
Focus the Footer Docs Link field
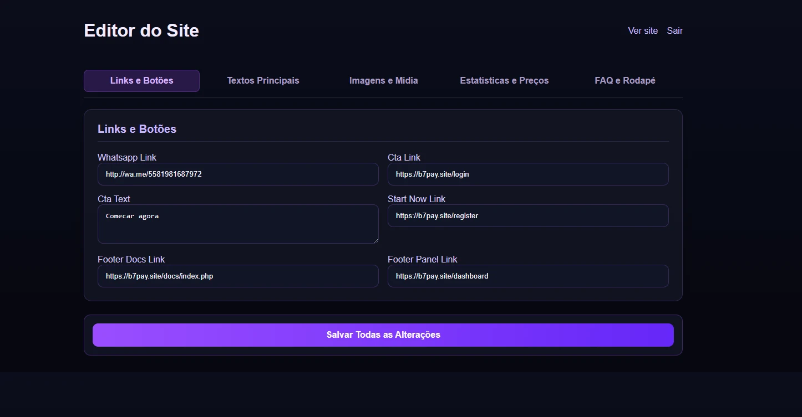[238, 276]
